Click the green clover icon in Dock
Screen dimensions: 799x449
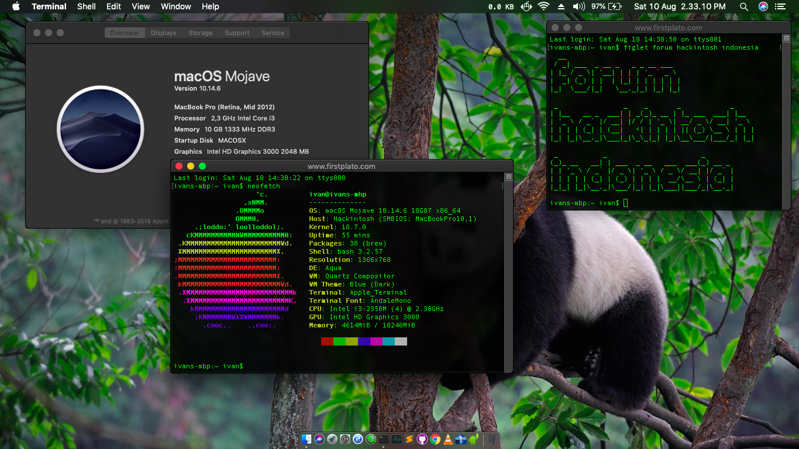point(371,438)
